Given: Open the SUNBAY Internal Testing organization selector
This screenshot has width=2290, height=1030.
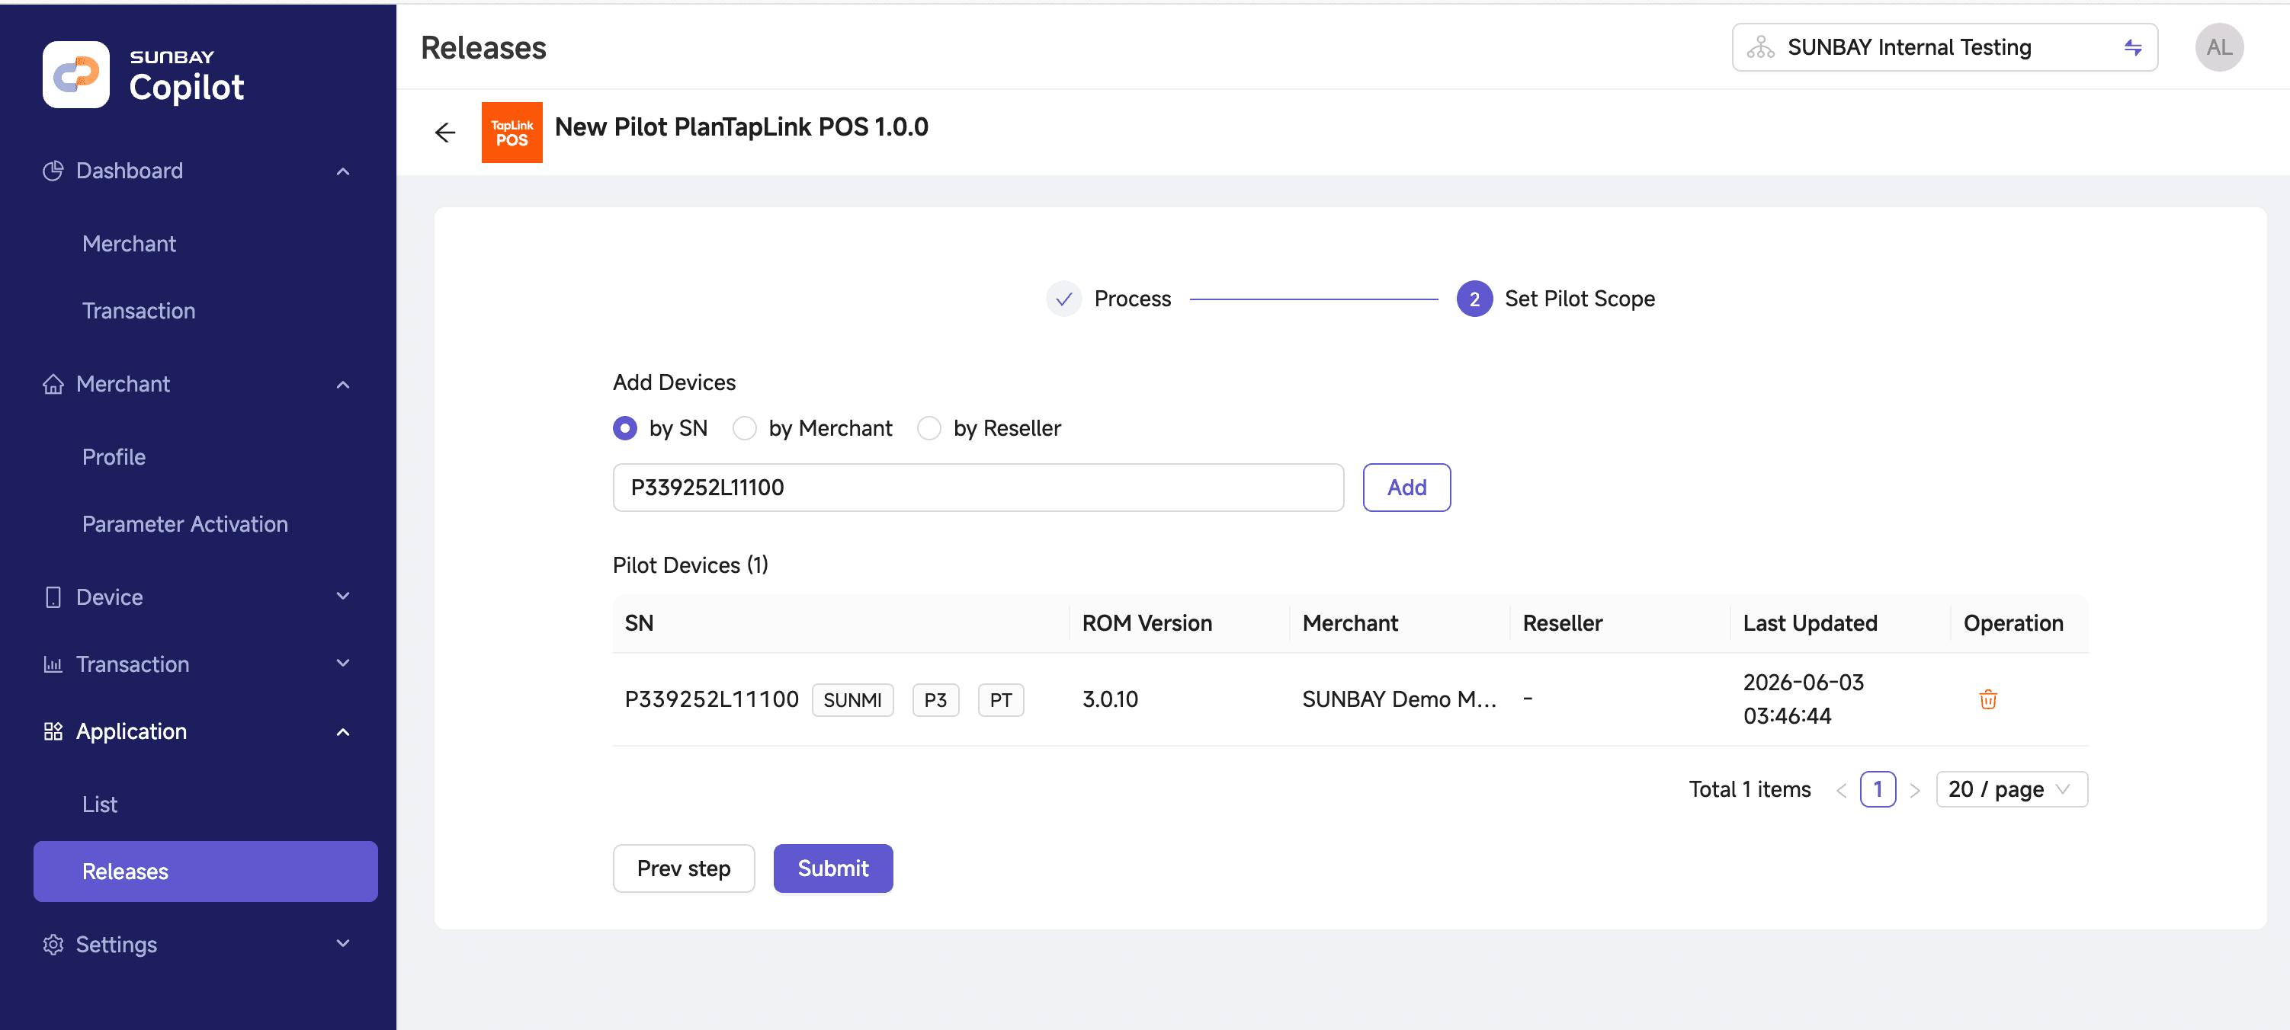Looking at the screenshot, I should 1945,47.
